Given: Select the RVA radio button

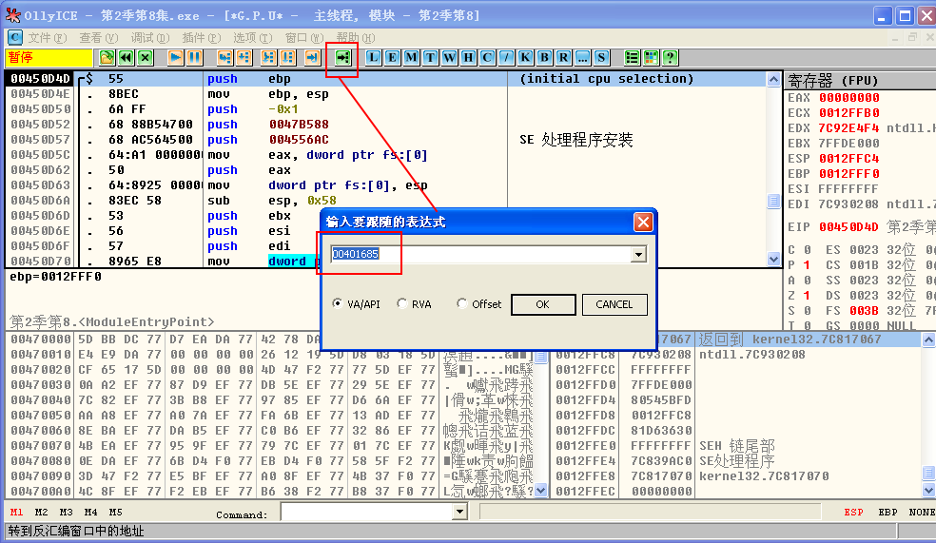Looking at the screenshot, I should point(402,303).
